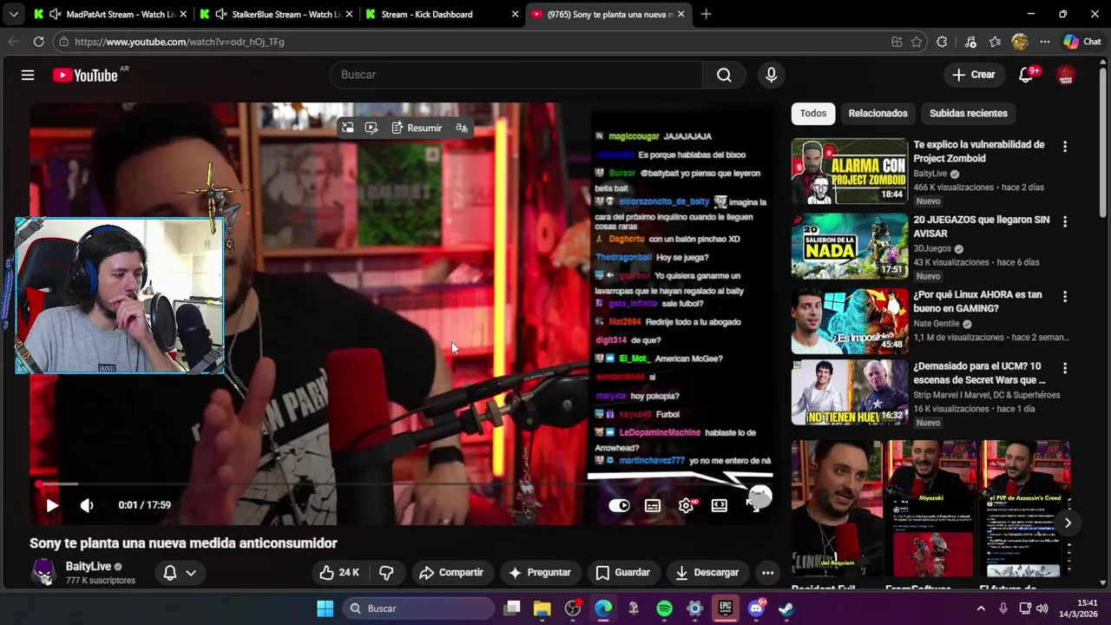This screenshot has width=1111, height=625.
Task: Focus the YouTube Buscar search field
Action: 516,75
